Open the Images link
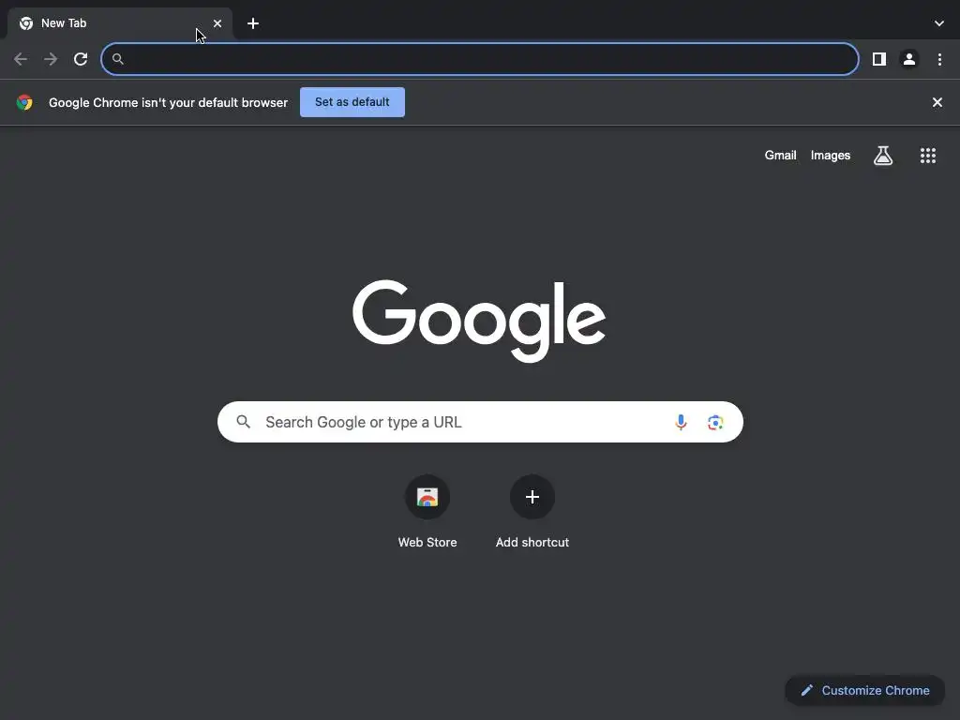Screen dimensions: 960x720 (831, 156)
